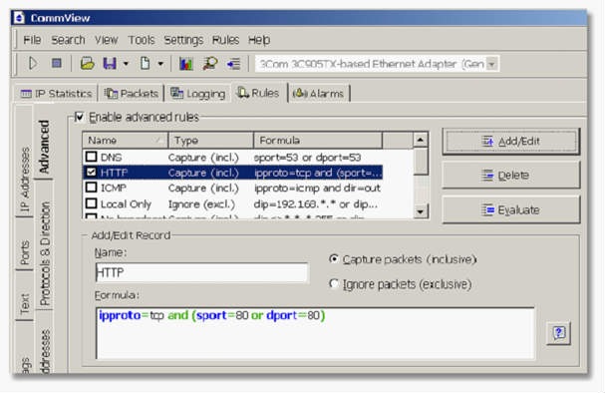
Task: Click the find magnifier toolbar icon
Action: tap(210, 63)
